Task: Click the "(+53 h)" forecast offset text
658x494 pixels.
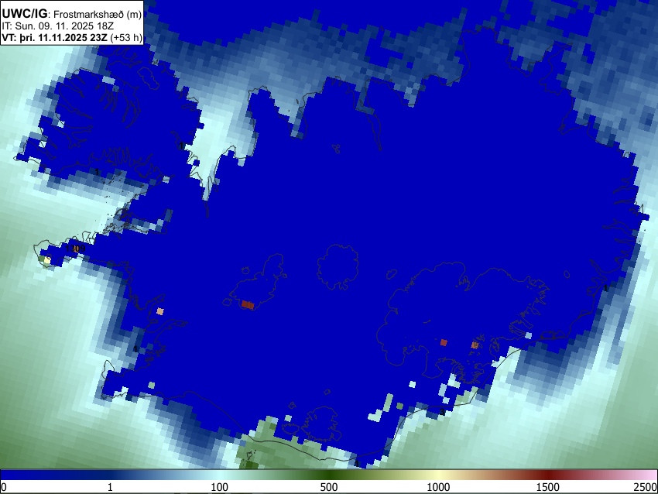Action: click(x=126, y=38)
